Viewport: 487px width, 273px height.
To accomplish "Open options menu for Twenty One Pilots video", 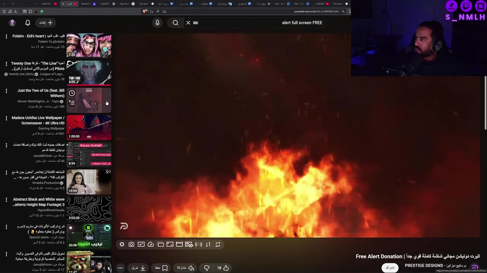I will coord(6,64).
